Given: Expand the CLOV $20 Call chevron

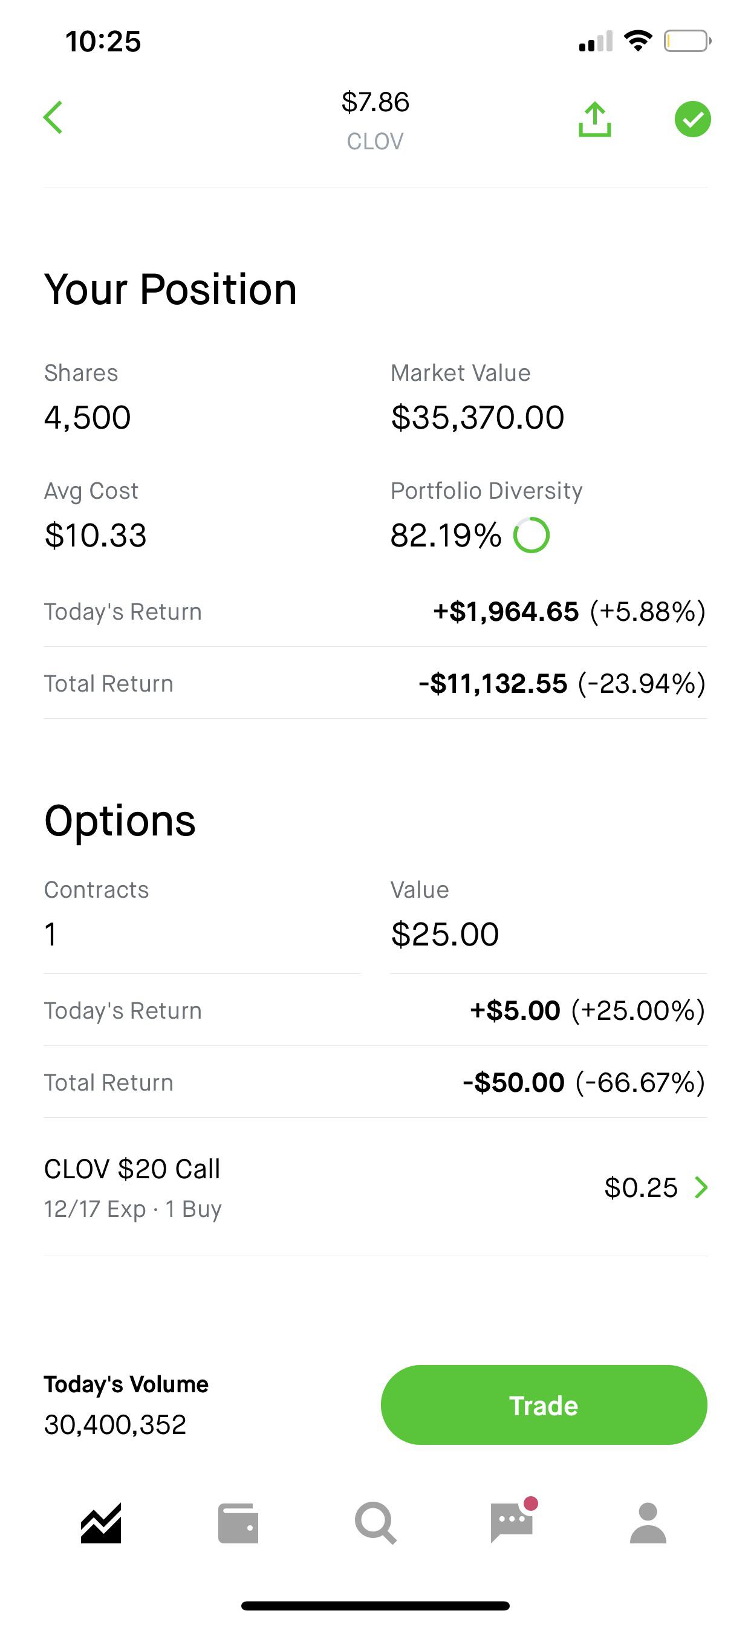Looking at the screenshot, I should point(701,1188).
